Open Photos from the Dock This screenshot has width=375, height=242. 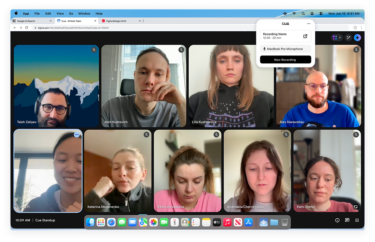point(153,223)
